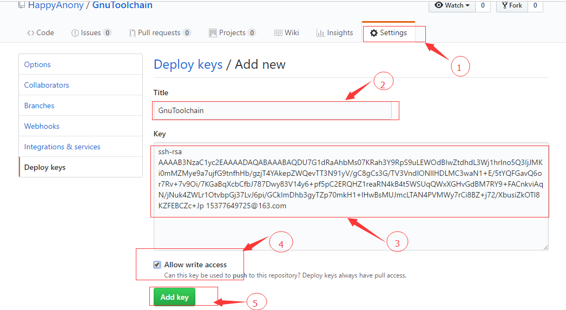The image size is (566, 310).
Task: Click the Wiki book icon
Action: (278, 33)
